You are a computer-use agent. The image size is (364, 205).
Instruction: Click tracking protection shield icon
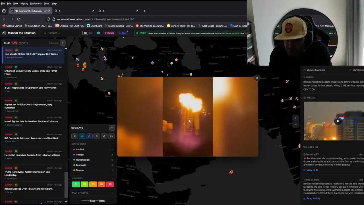tap(48, 19)
